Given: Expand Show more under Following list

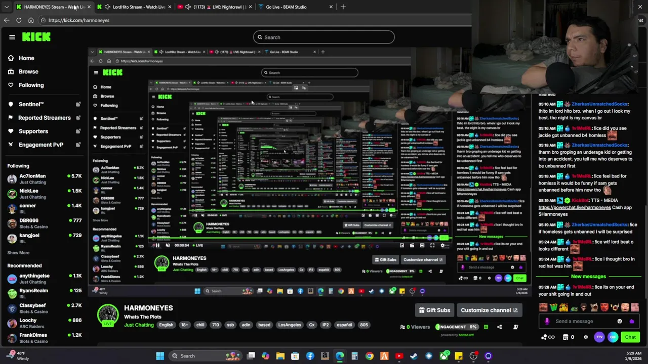Looking at the screenshot, I should 18,253.
